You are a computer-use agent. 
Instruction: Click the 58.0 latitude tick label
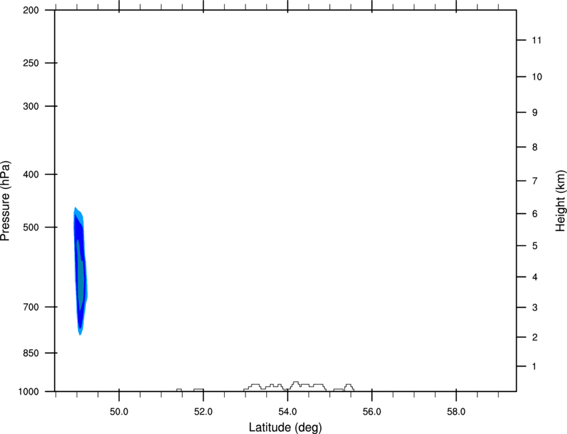click(456, 412)
